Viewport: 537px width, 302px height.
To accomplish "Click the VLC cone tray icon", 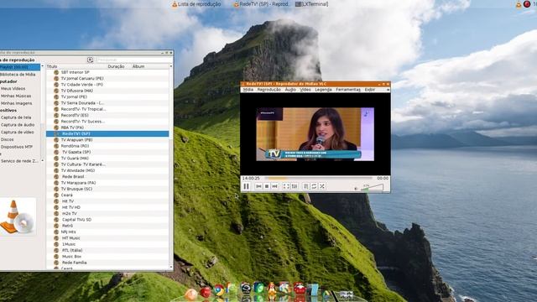I will click(519, 4).
